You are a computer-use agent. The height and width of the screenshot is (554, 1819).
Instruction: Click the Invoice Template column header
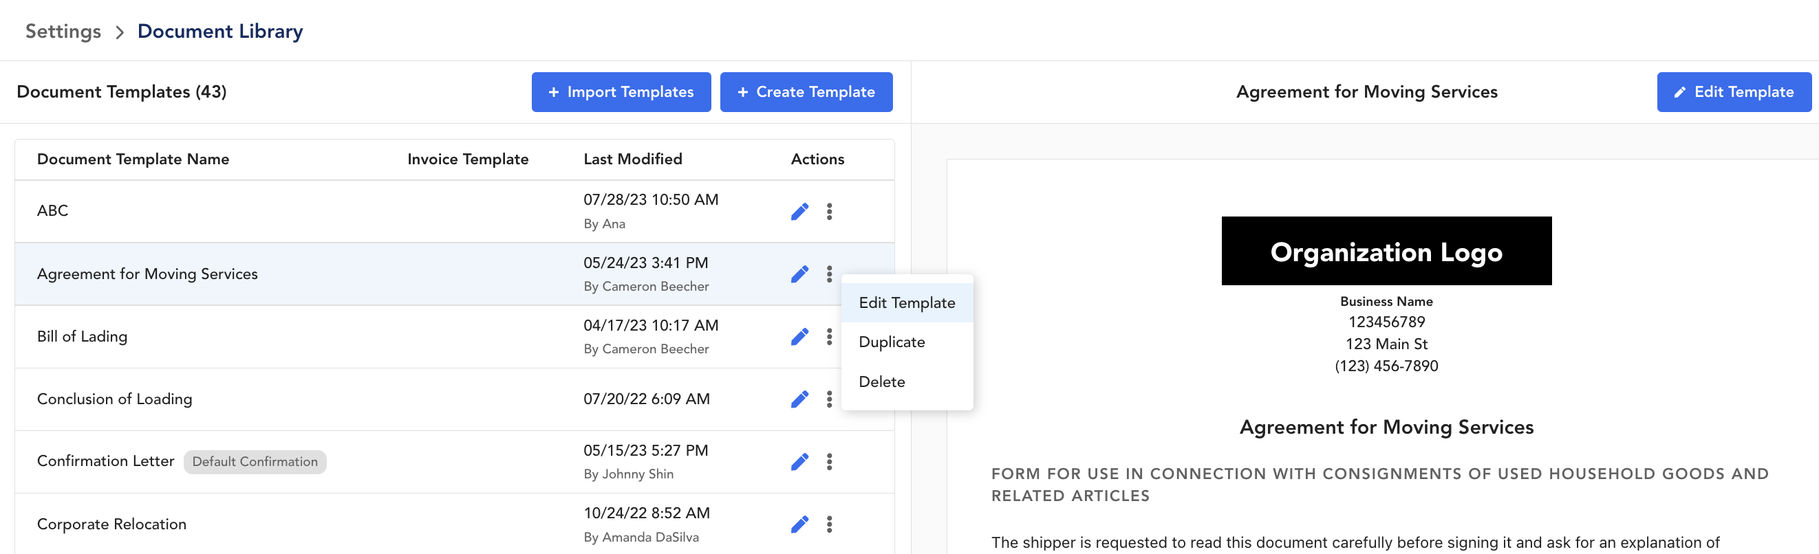[x=467, y=159]
